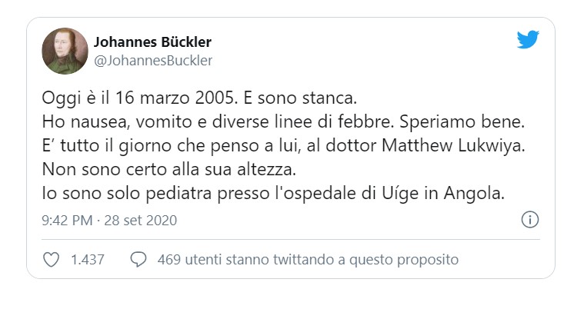Open Johannes Bückler profile picture

[x=65, y=51]
